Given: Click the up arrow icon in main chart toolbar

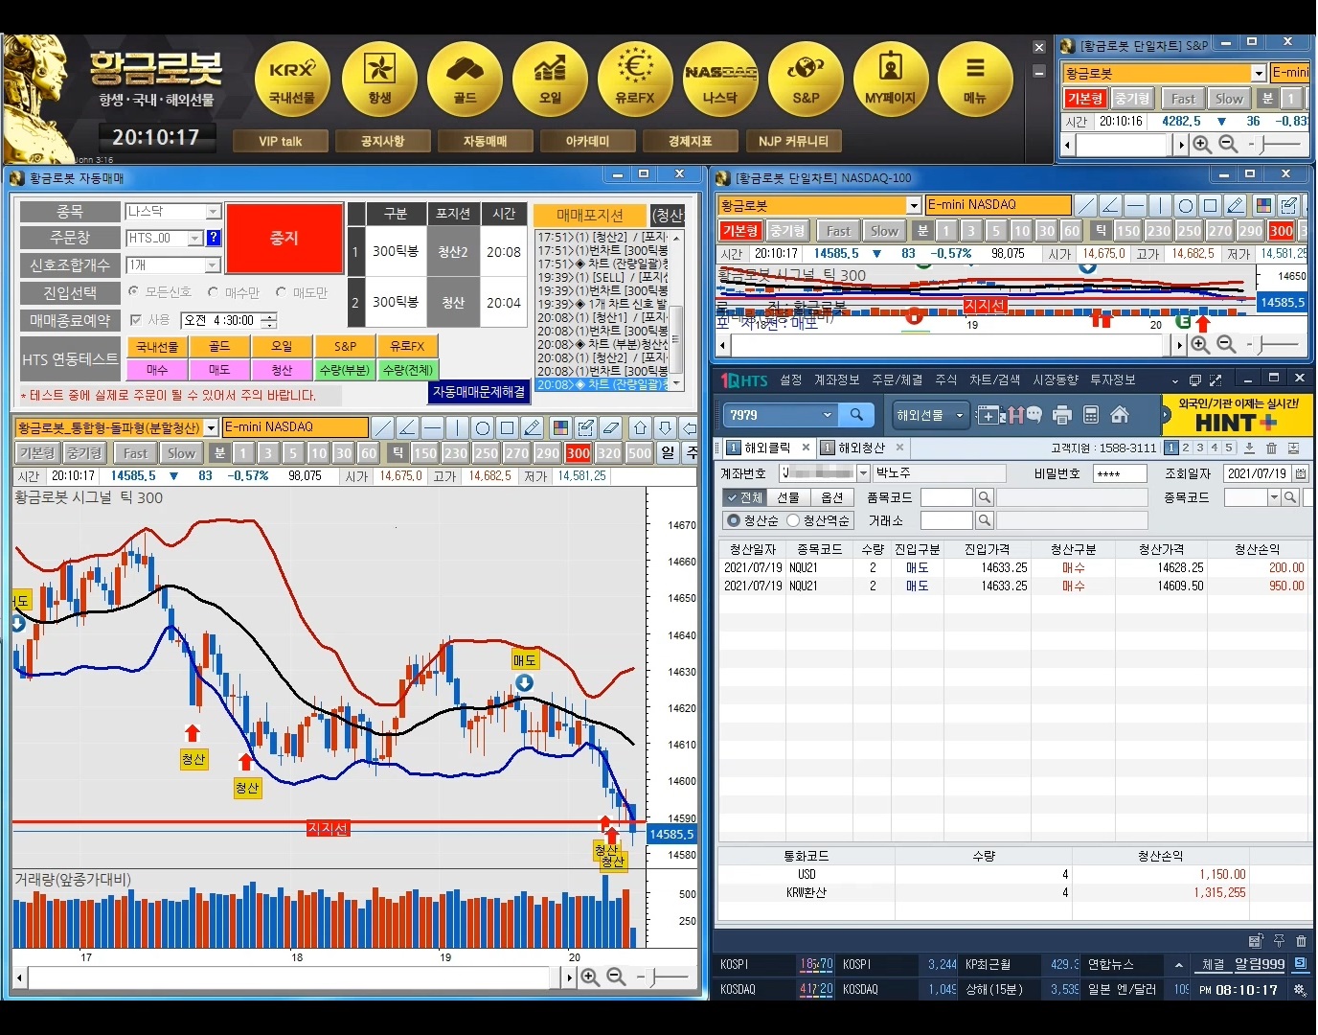Looking at the screenshot, I should point(640,427).
